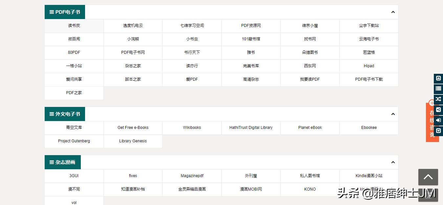This screenshot has width=443, height=205.
Task: Click the shuffle icon in the sidebar
Action: click(x=438, y=99)
